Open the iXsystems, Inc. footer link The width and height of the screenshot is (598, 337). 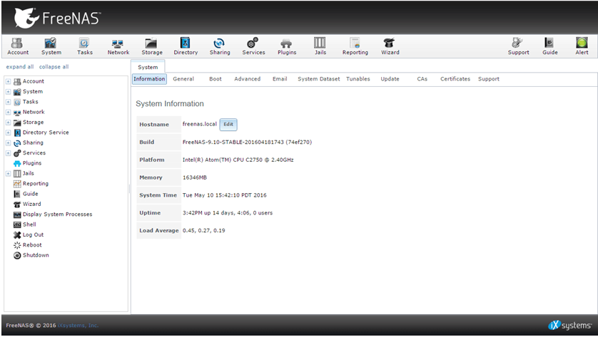(x=78, y=325)
